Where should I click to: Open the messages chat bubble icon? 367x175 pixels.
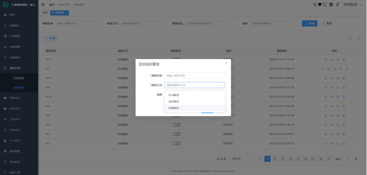(x=320, y=4)
